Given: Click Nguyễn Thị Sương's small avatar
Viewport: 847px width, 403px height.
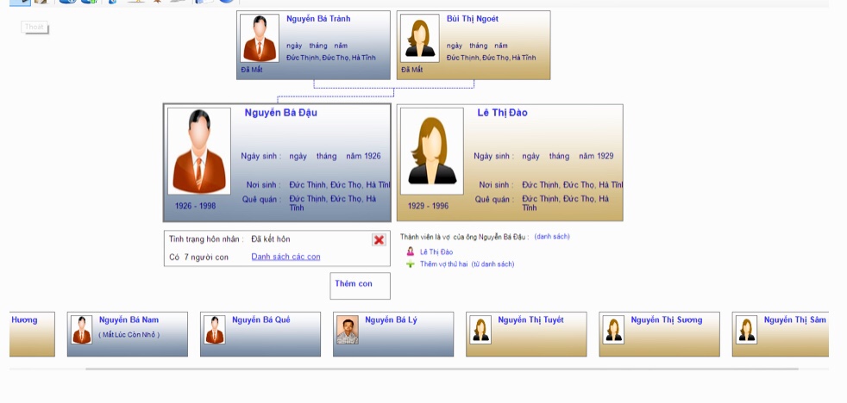Looking at the screenshot, I should (613, 330).
